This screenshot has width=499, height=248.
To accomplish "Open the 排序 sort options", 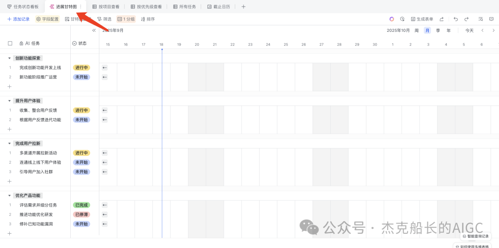I will tap(148, 19).
